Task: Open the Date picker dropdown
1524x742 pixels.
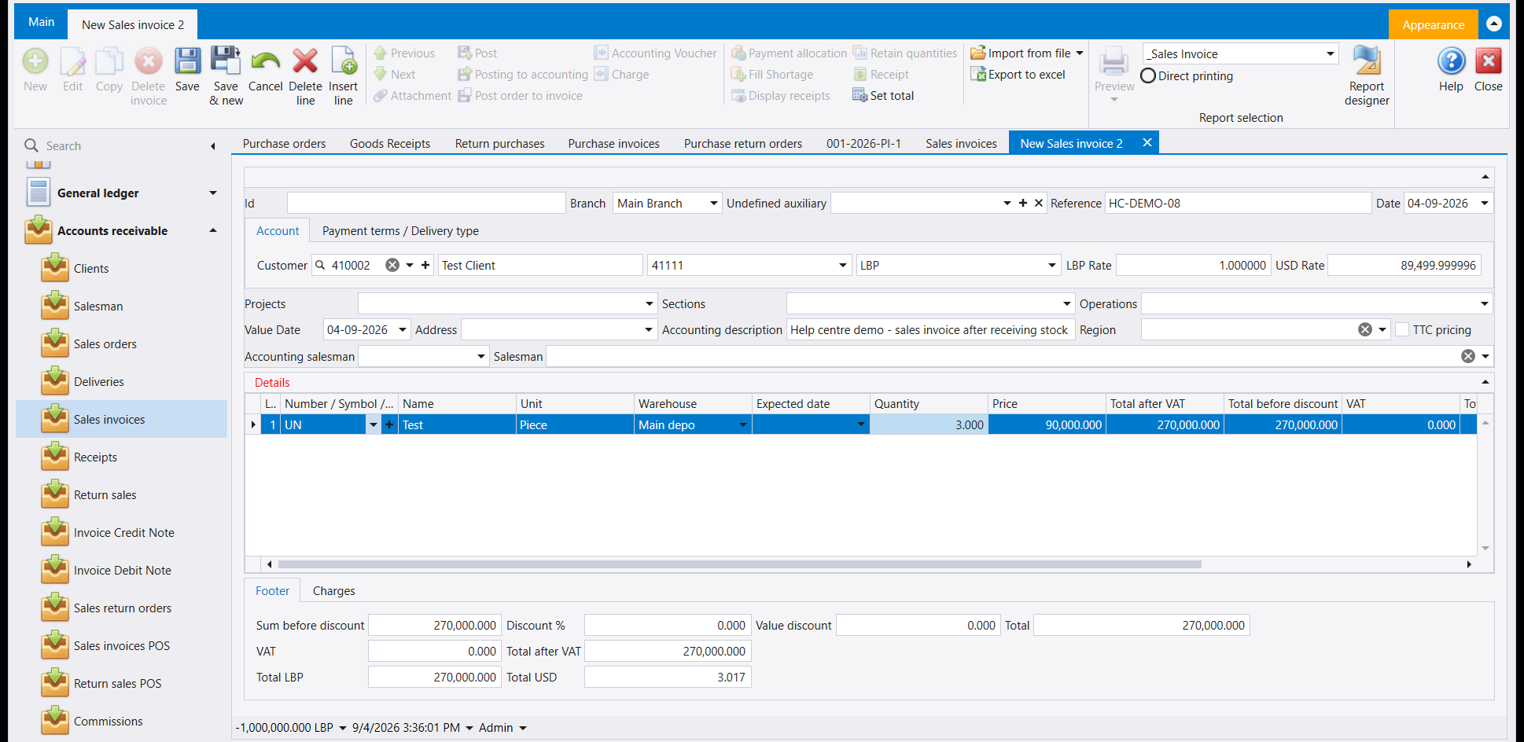Action: coord(1485,203)
